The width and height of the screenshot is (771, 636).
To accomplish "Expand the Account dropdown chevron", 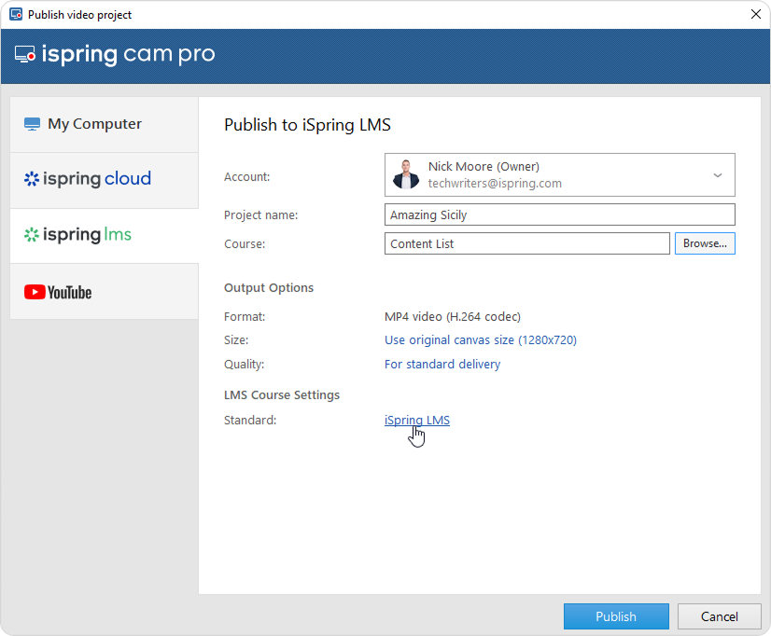I will click(718, 175).
